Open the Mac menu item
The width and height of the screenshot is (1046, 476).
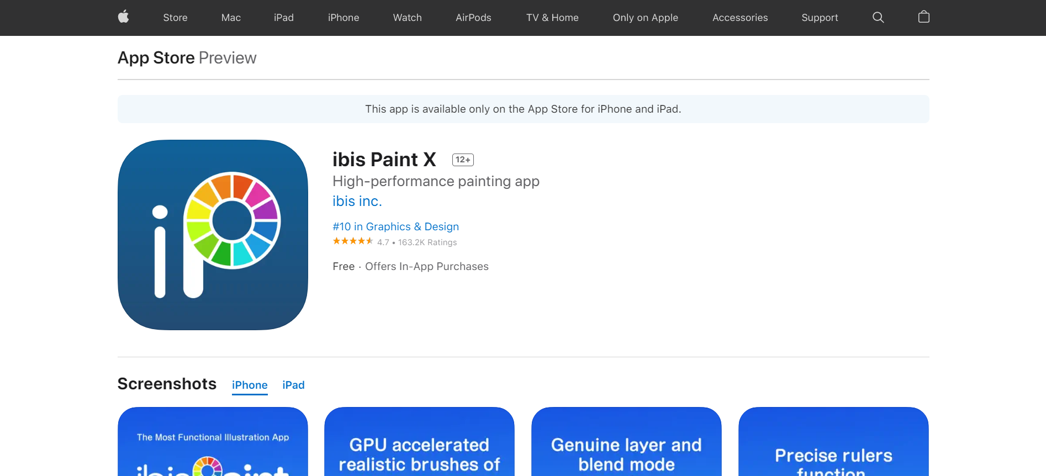(x=231, y=18)
